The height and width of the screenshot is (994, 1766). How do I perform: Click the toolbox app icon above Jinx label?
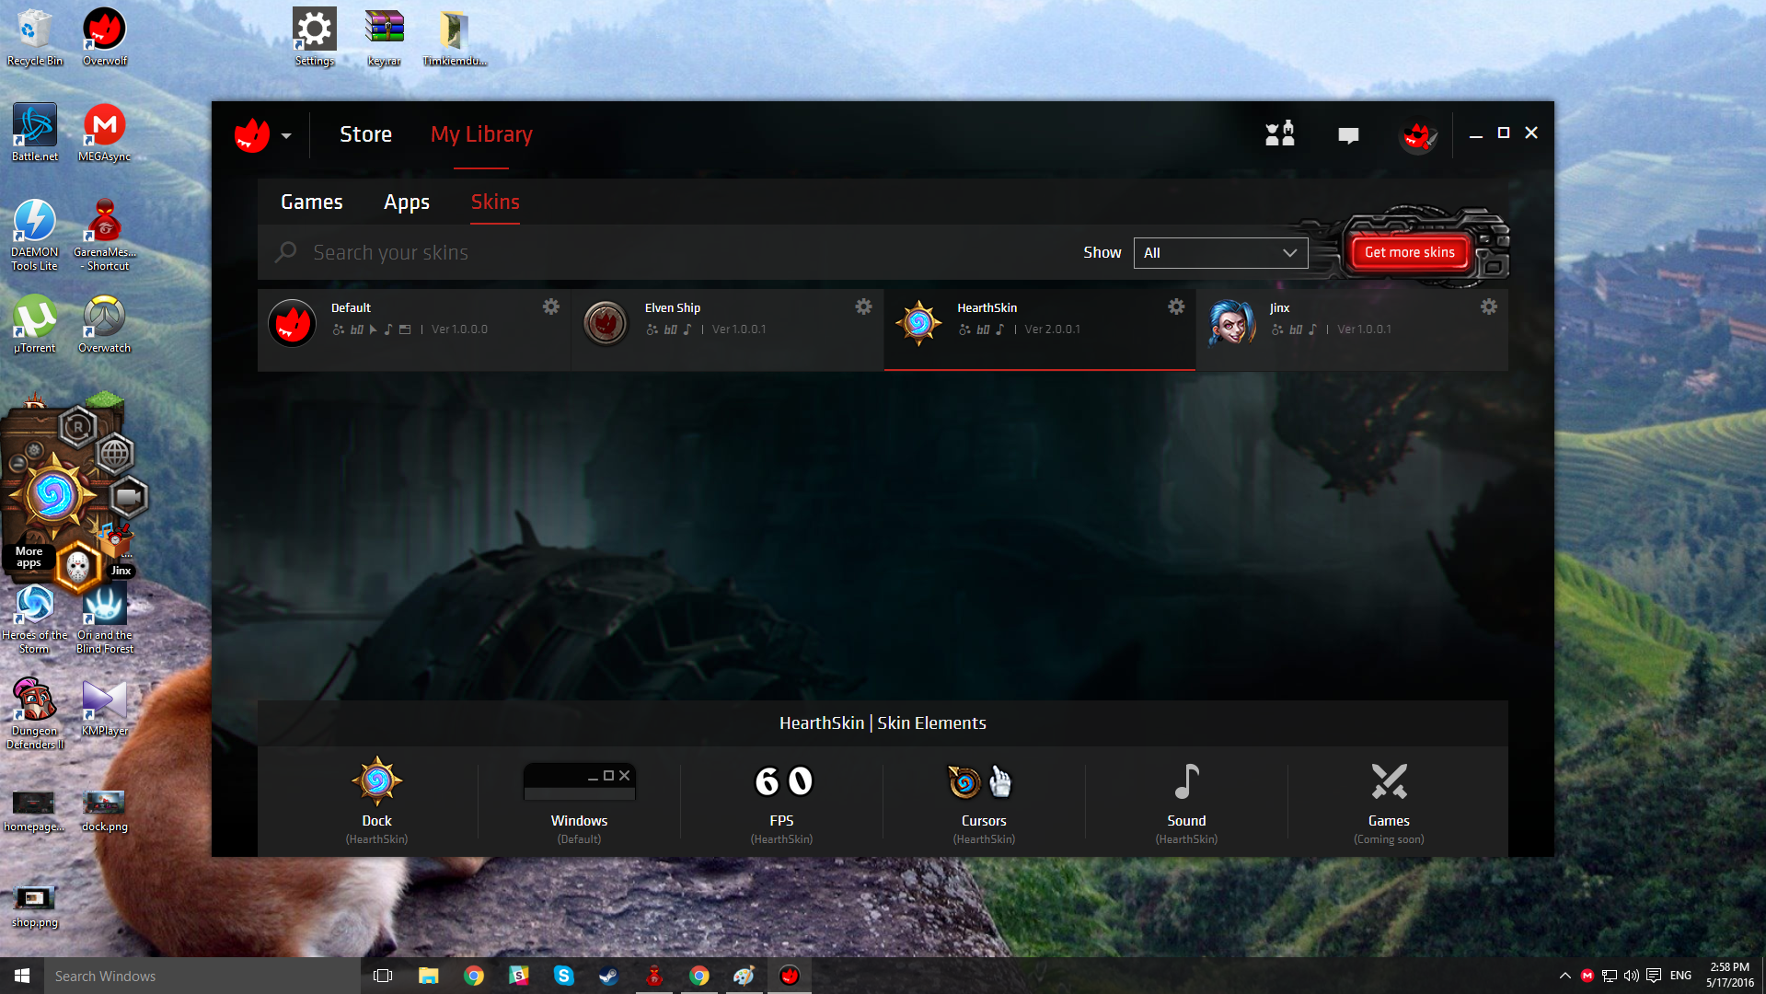click(116, 540)
